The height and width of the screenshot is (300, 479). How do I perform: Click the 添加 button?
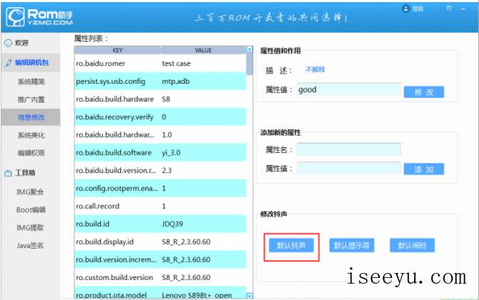tap(423, 169)
